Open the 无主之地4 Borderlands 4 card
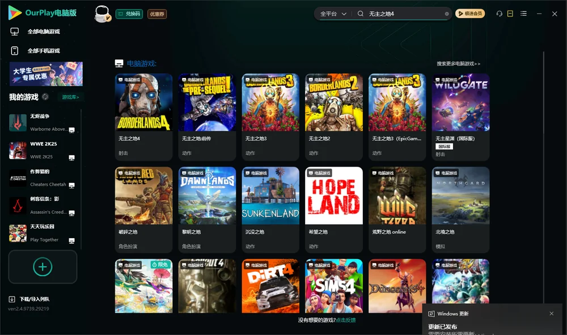567x335 pixels. point(143,117)
